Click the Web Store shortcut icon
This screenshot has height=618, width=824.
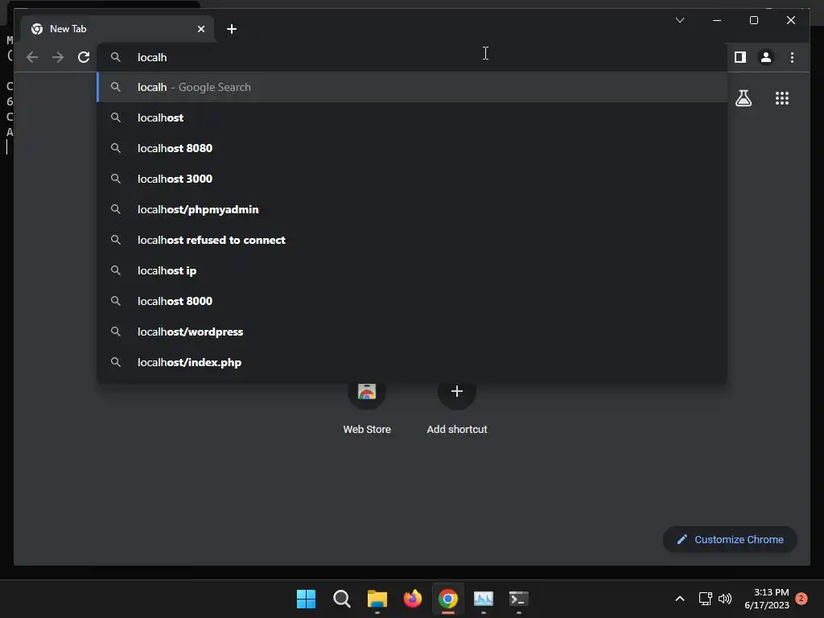click(x=367, y=392)
